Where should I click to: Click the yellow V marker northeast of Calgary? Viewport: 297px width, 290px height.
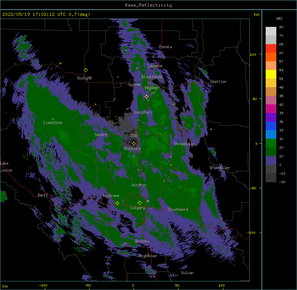click(x=148, y=201)
